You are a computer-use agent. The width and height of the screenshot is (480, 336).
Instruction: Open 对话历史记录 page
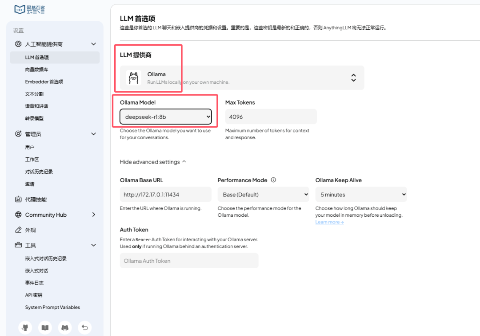point(39,172)
